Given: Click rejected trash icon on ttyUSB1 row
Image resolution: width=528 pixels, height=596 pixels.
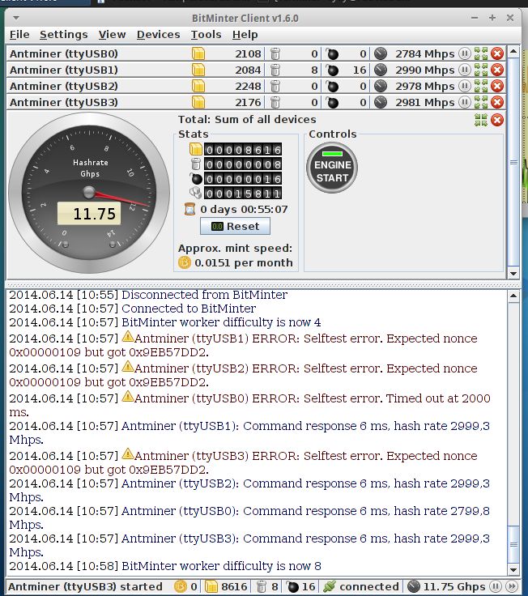Looking at the screenshot, I should 275,70.
